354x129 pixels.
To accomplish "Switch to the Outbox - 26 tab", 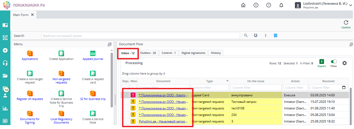I will [148, 53].
